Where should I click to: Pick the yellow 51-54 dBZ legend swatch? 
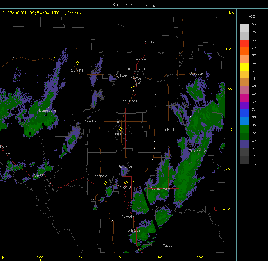click(x=244, y=67)
